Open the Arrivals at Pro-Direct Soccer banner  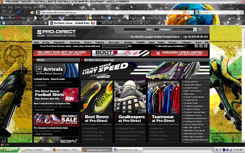click(x=56, y=71)
